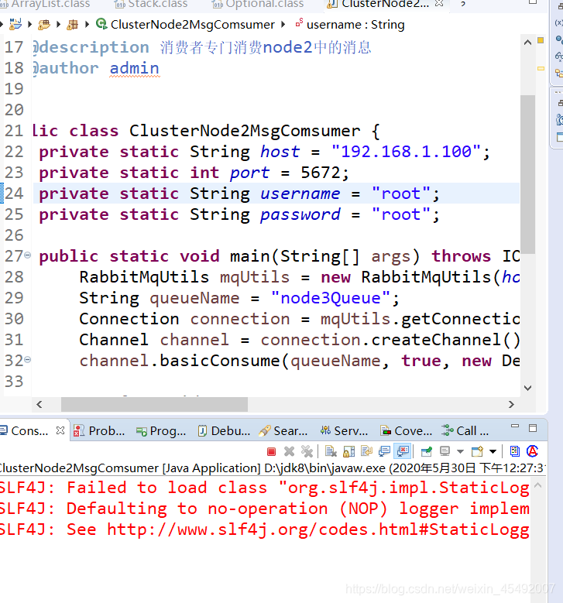
Task: Open the Coverage view tab
Action: click(406, 430)
